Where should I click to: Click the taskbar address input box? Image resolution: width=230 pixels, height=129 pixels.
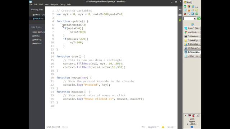pos(188,18)
